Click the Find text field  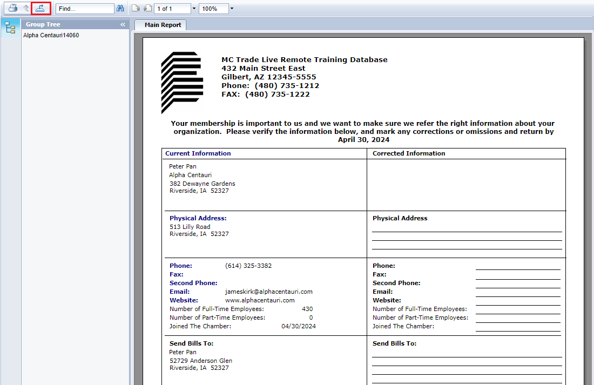[x=85, y=9]
